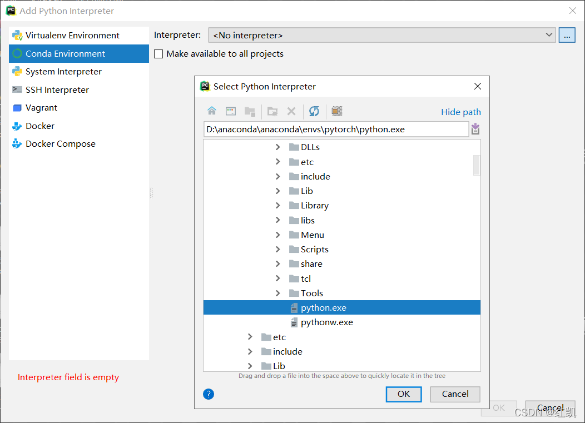Image resolution: width=585 pixels, height=423 pixels.
Task: Click the DLLs folder icon
Action: coord(294,147)
